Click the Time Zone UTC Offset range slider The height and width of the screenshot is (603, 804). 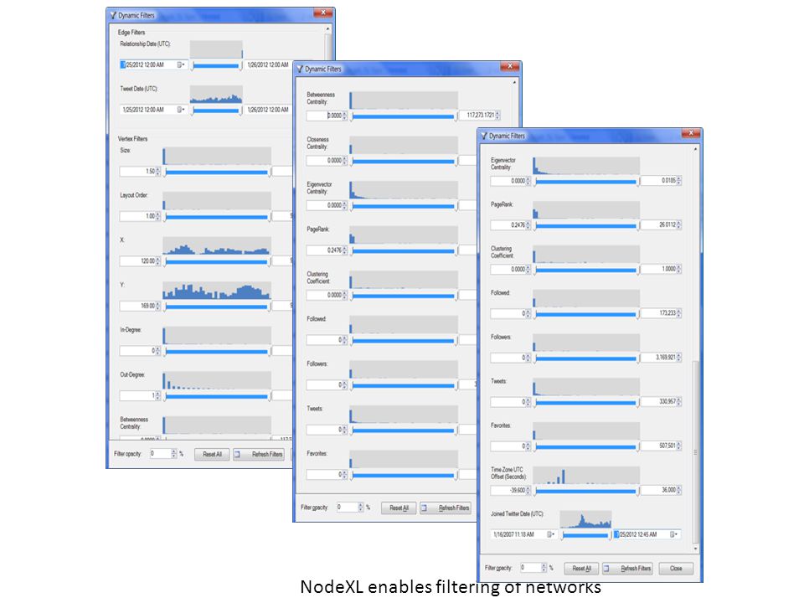(x=586, y=492)
